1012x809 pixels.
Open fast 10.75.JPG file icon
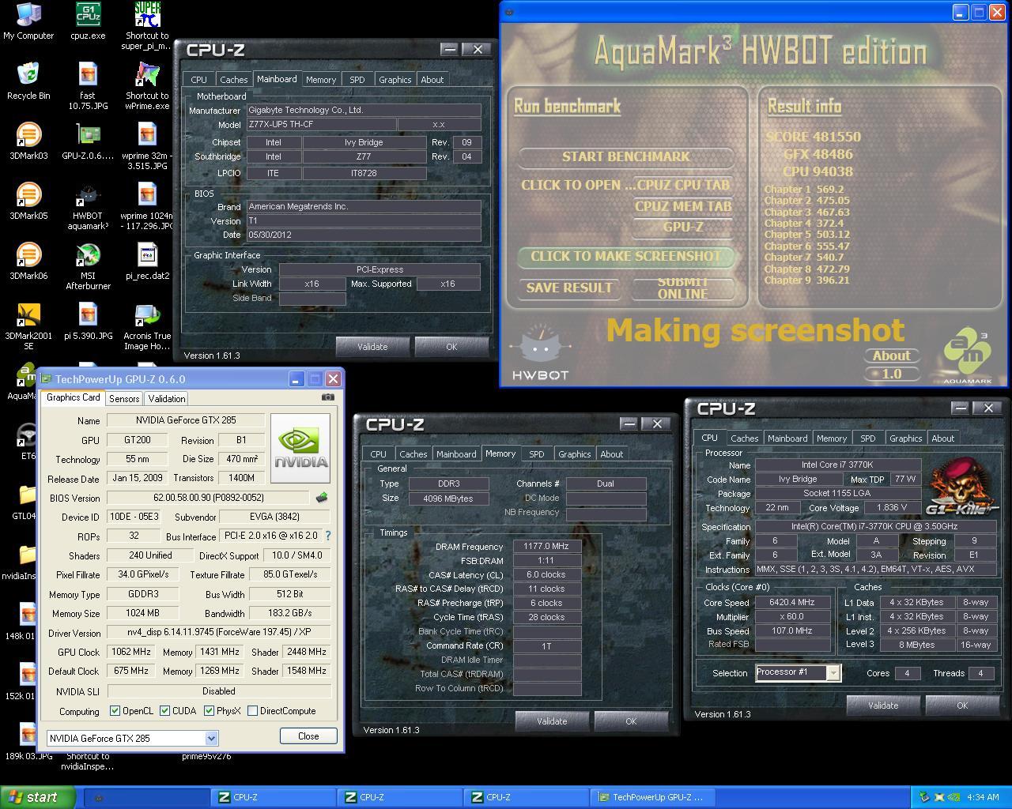tap(88, 86)
